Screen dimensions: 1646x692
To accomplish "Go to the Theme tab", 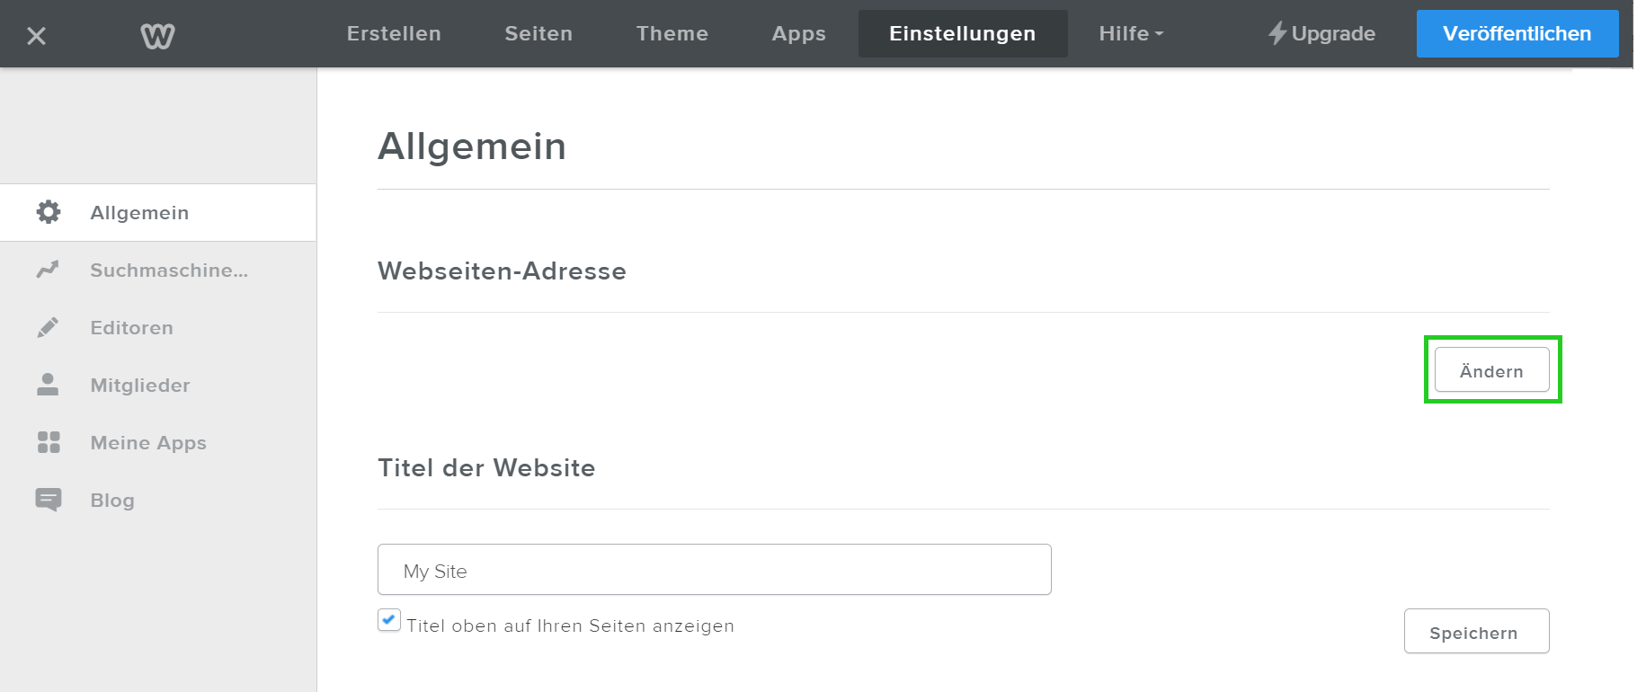I will 672,33.
